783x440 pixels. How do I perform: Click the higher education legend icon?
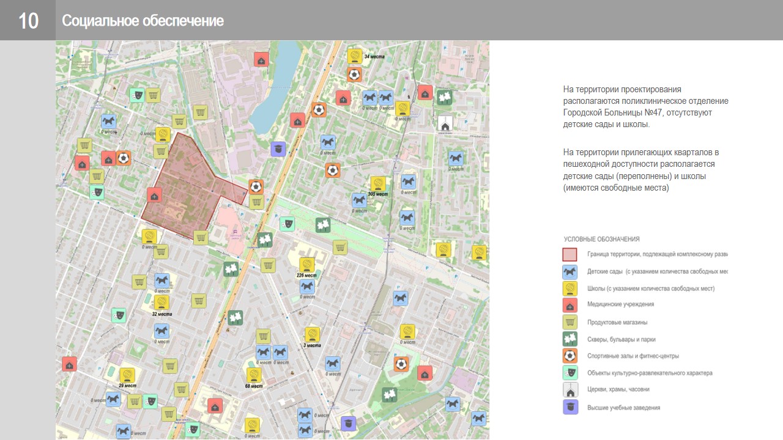(x=570, y=407)
